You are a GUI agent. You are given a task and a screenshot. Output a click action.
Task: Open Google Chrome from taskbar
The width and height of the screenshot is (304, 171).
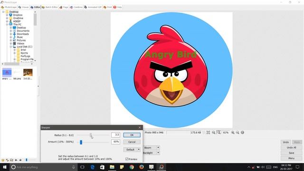point(132,167)
